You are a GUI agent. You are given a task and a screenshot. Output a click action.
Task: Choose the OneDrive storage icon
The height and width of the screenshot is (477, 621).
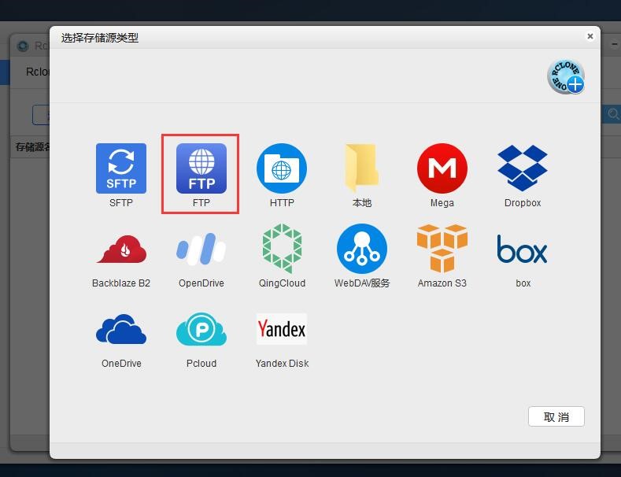click(x=121, y=329)
